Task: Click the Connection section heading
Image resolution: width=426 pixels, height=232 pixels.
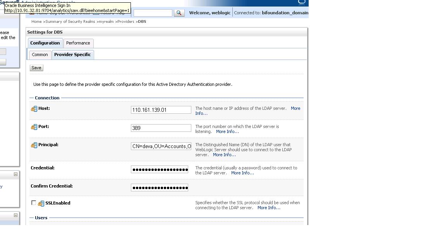Action: coord(47,98)
